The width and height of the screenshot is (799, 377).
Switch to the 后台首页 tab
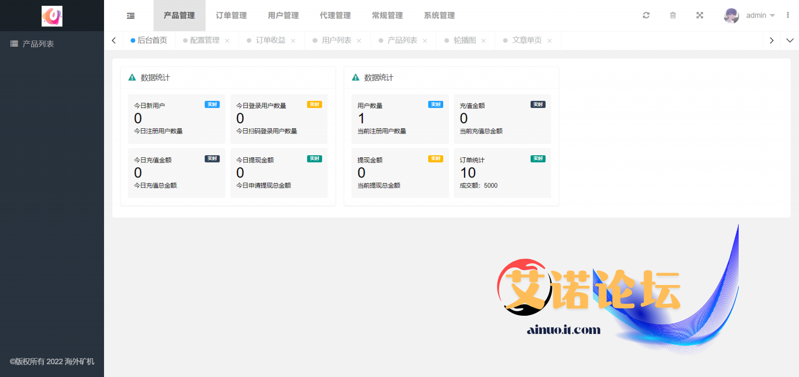coord(149,41)
